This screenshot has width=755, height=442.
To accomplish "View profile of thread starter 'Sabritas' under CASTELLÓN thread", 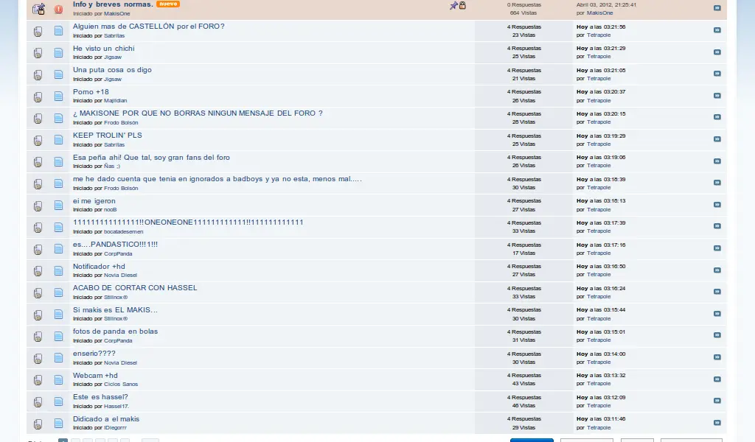I will pyautogui.click(x=114, y=35).
